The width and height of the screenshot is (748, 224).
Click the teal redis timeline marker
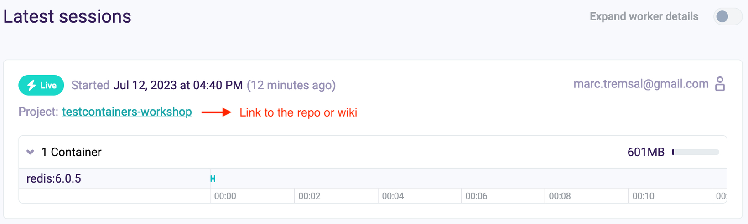click(213, 178)
